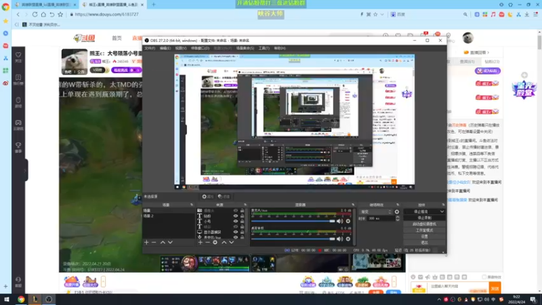This screenshot has width=542, height=305.
Task: Toggle visibility of the camera source
Action: pyautogui.click(x=236, y=210)
